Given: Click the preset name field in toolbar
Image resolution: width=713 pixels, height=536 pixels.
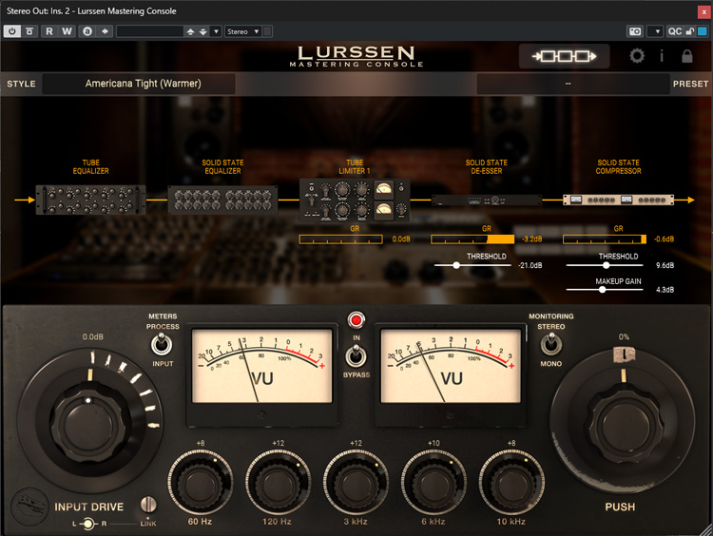Looking at the screenshot, I should (149, 31).
